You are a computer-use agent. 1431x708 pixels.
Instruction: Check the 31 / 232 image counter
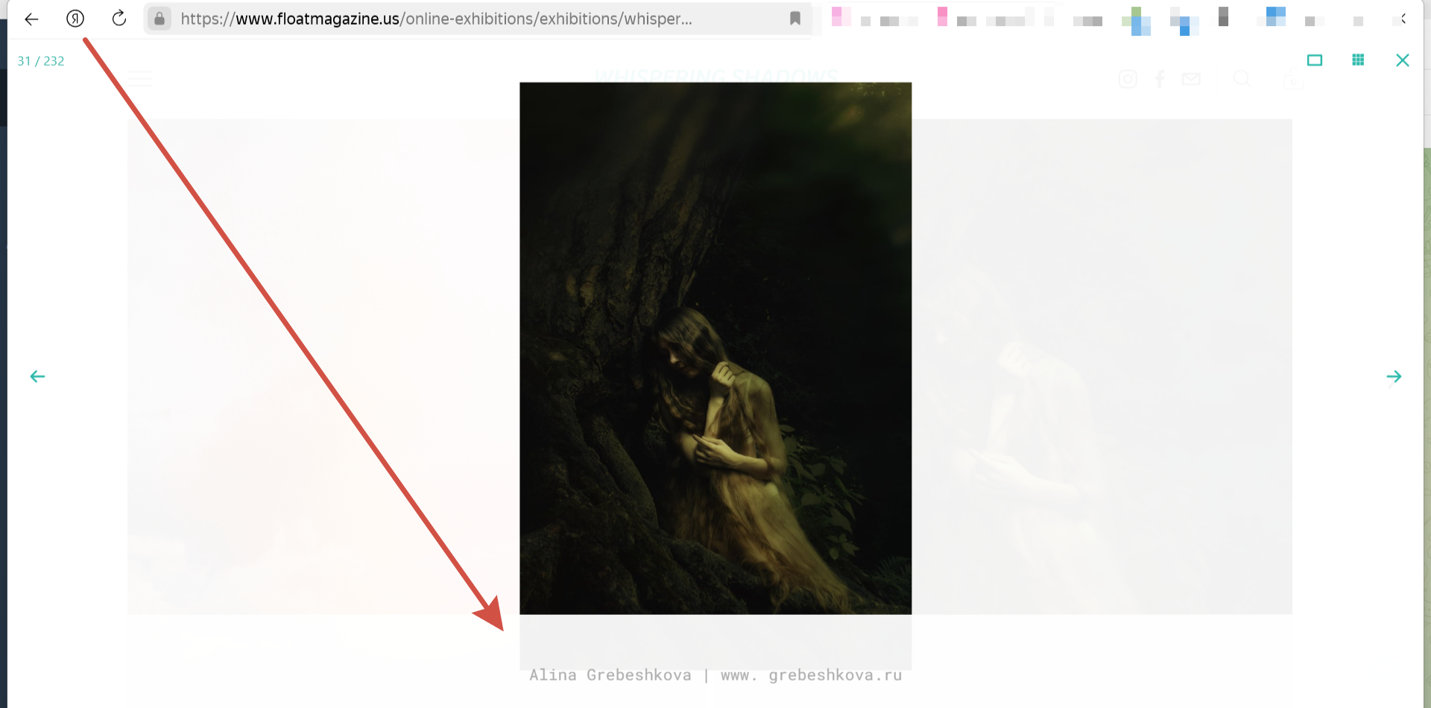[41, 60]
